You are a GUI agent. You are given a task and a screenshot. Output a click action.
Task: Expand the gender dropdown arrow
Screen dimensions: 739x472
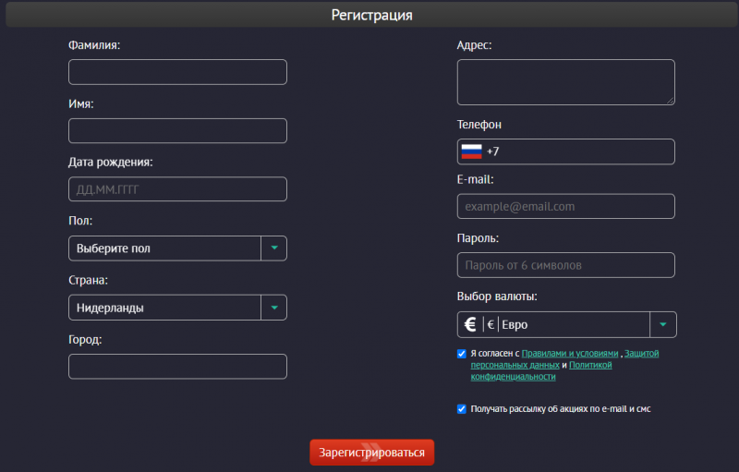(x=273, y=248)
